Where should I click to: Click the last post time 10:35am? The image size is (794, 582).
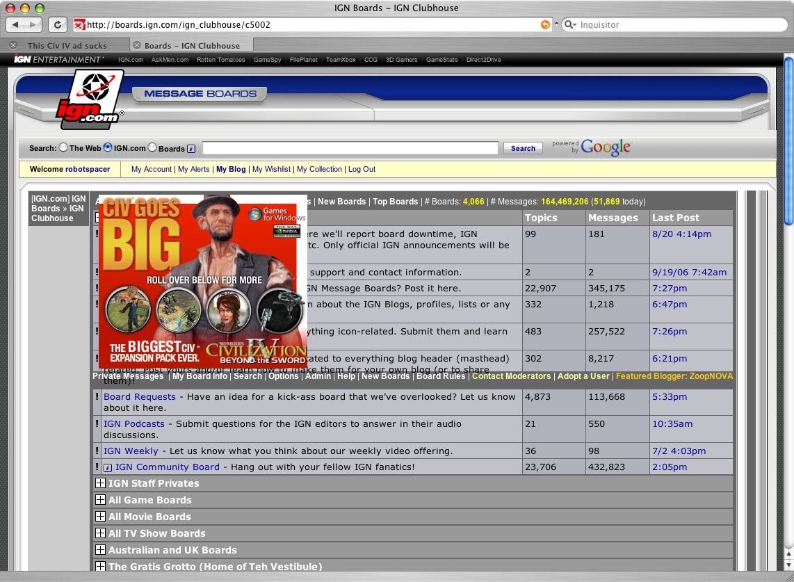click(x=672, y=423)
